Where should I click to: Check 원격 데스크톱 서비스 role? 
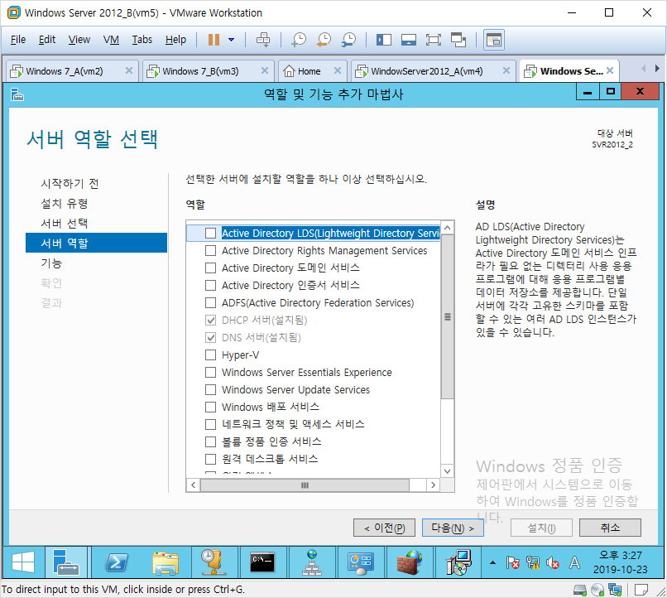[210, 459]
